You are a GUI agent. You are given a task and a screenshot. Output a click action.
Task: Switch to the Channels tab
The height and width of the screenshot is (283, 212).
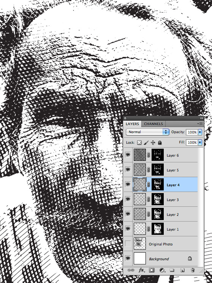click(153, 124)
